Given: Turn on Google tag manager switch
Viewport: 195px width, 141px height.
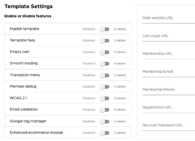Looking at the screenshot, I should pyautogui.click(x=105, y=121).
